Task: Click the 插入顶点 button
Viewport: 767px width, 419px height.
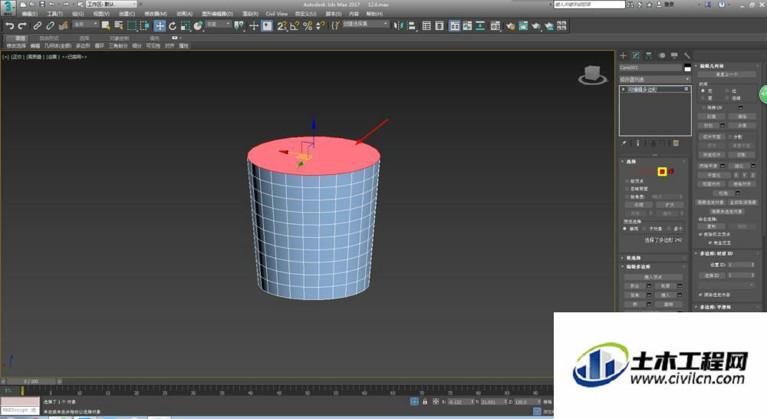Action: [x=653, y=277]
